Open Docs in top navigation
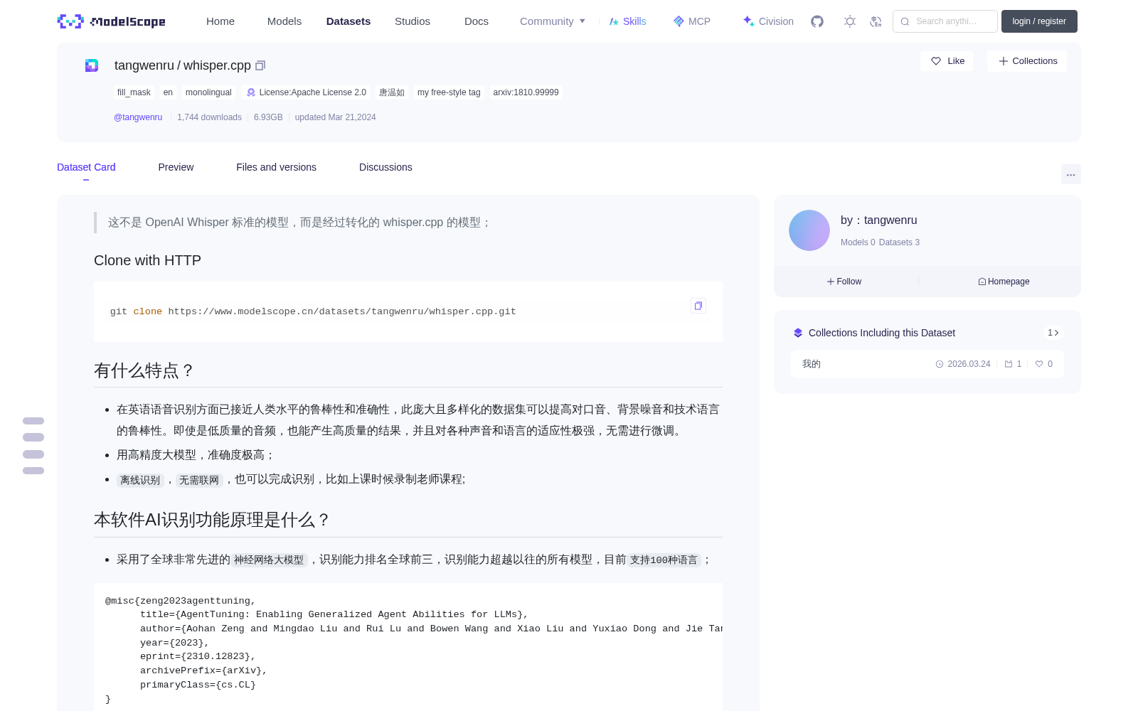The height and width of the screenshot is (711, 1138). (477, 21)
